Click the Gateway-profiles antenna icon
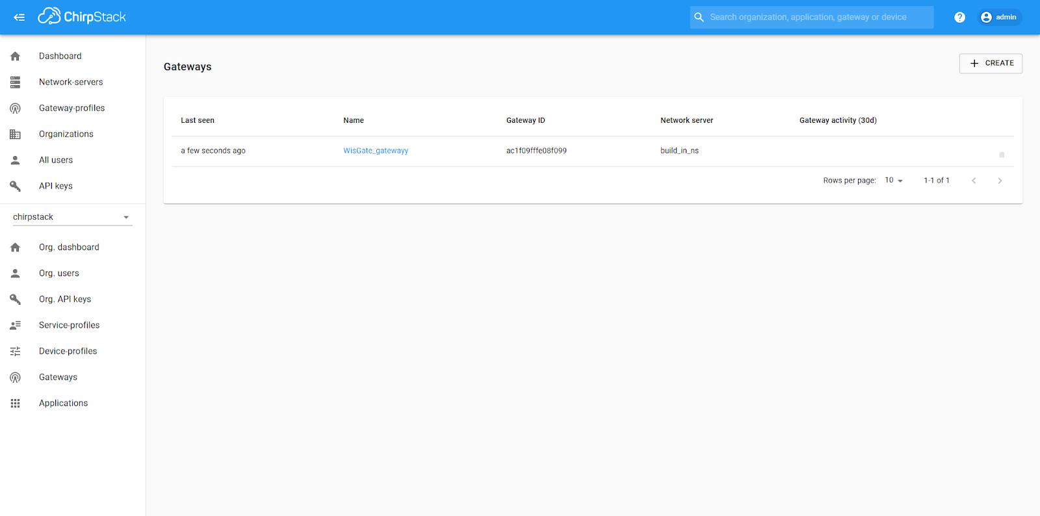This screenshot has height=516, width=1040. click(x=16, y=109)
